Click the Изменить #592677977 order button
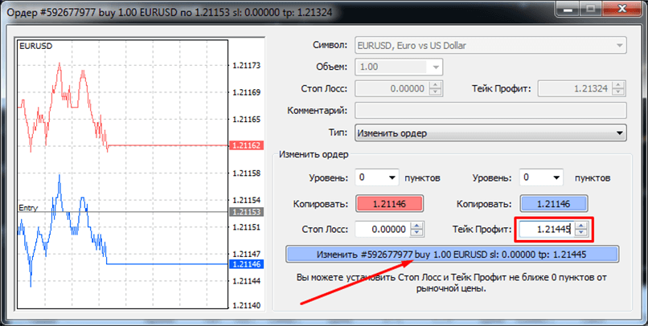The height and width of the screenshot is (326, 648). pos(452,255)
